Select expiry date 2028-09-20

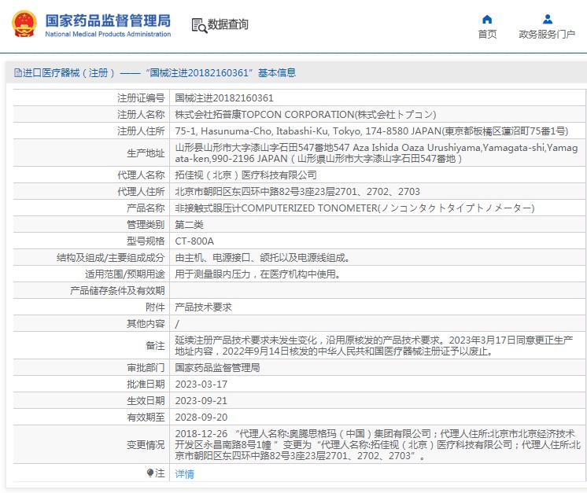tap(201, 417)
